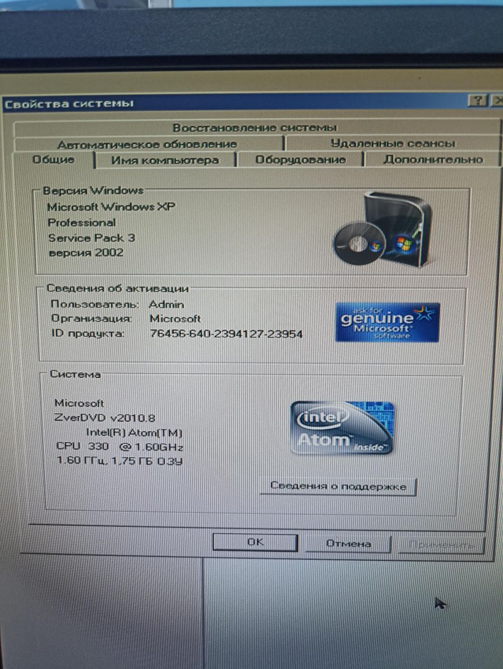Open the Восстановление системы tab
503x669 pixels.
point(255,128)
